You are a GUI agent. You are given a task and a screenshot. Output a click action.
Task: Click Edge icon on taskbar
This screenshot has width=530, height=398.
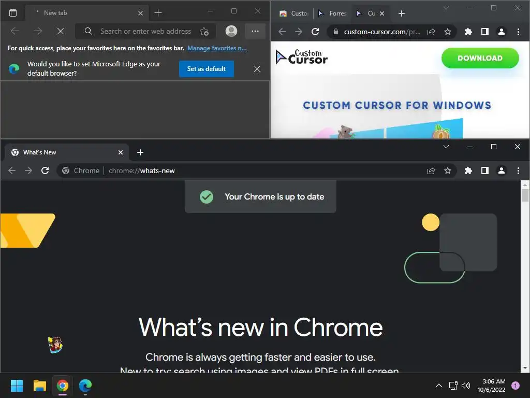(85, 386)
